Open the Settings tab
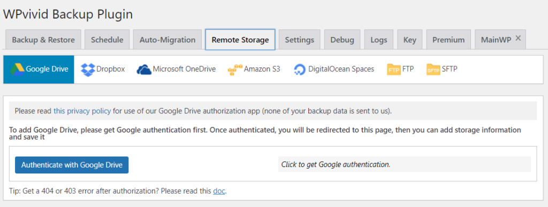This screenshot has width=548, height=207. pyautogui.click(x=300, y=40)
